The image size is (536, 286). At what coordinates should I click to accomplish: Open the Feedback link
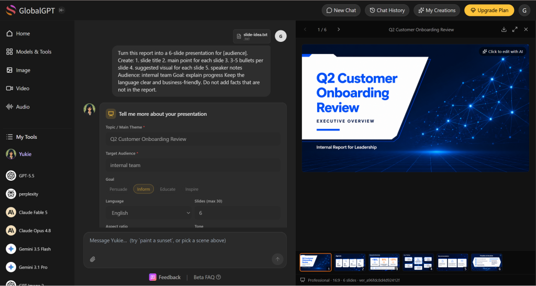point(165,277)
